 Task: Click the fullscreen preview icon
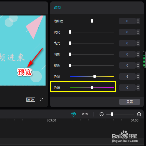pos(41,100)
